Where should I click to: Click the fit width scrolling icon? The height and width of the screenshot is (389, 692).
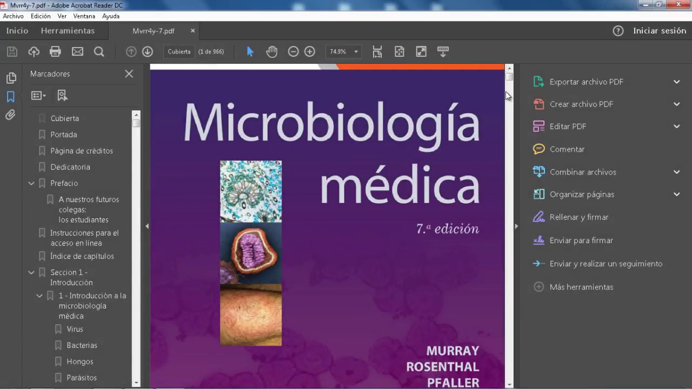pos(377,52)
